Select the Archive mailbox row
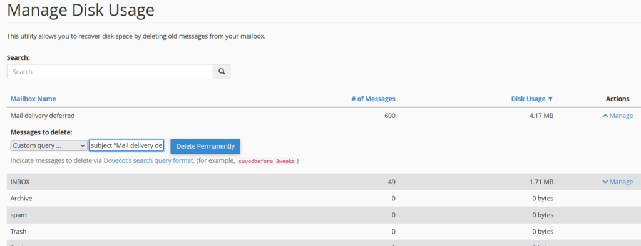The height and width of the screenshot is (246, 641). click(320, 199)
